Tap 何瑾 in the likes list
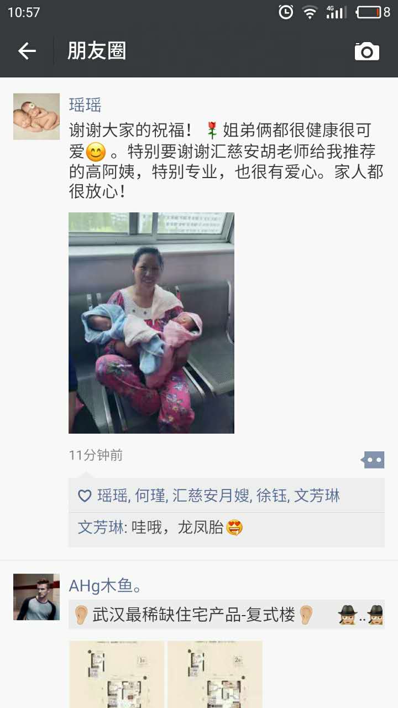The height and width of the screenshot is (708, 398). tap(150, 496)
